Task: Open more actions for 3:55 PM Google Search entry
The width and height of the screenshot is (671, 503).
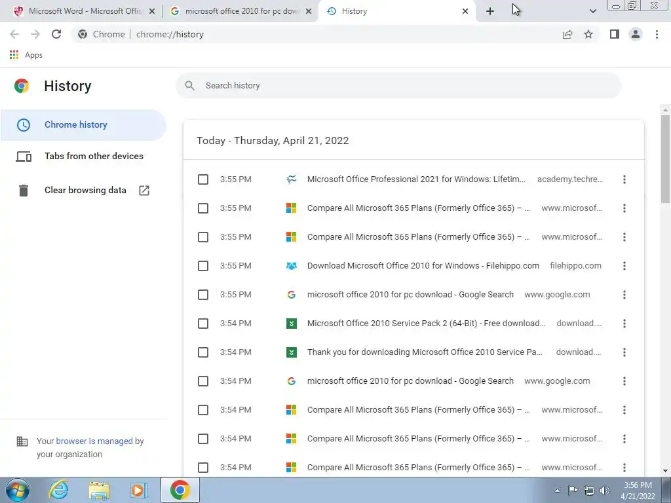Action: pos(624,294)
